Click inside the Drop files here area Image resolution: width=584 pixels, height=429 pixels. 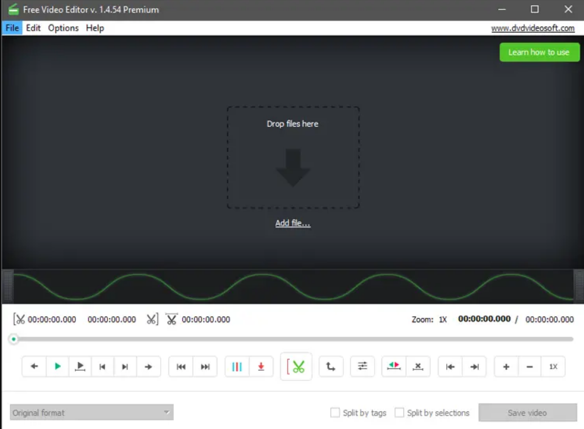coord(292,157)
